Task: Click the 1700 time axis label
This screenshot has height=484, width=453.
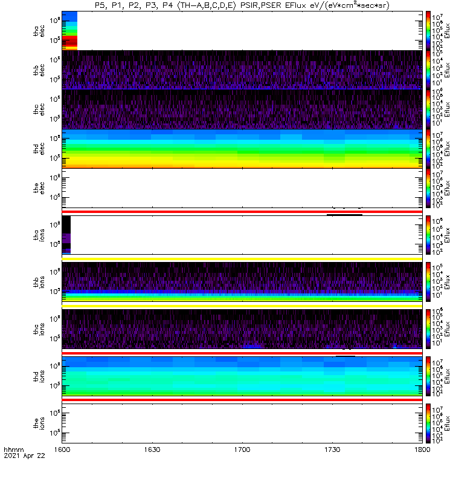Action: [x=242, y=450]
